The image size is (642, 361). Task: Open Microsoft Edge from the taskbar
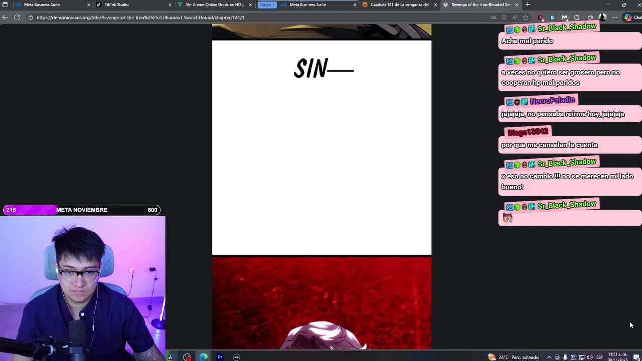point(203,357)
